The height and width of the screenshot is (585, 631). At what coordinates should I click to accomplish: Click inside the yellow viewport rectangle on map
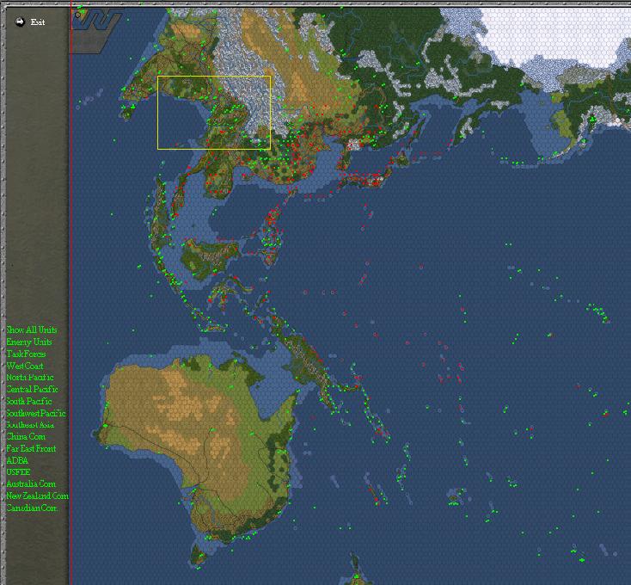point(214,113)
